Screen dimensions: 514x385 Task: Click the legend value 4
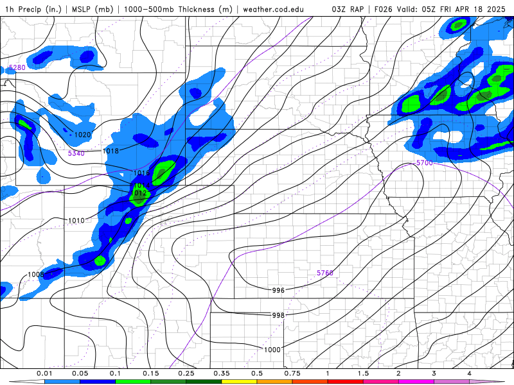[x=469, y=373]
